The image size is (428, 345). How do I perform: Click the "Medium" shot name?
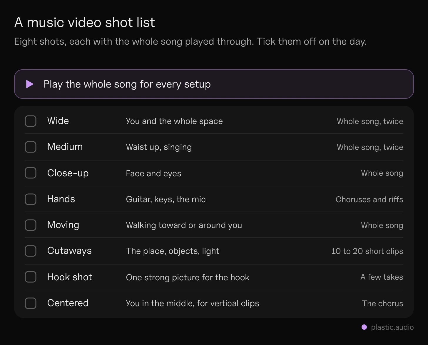coord(65,147)
